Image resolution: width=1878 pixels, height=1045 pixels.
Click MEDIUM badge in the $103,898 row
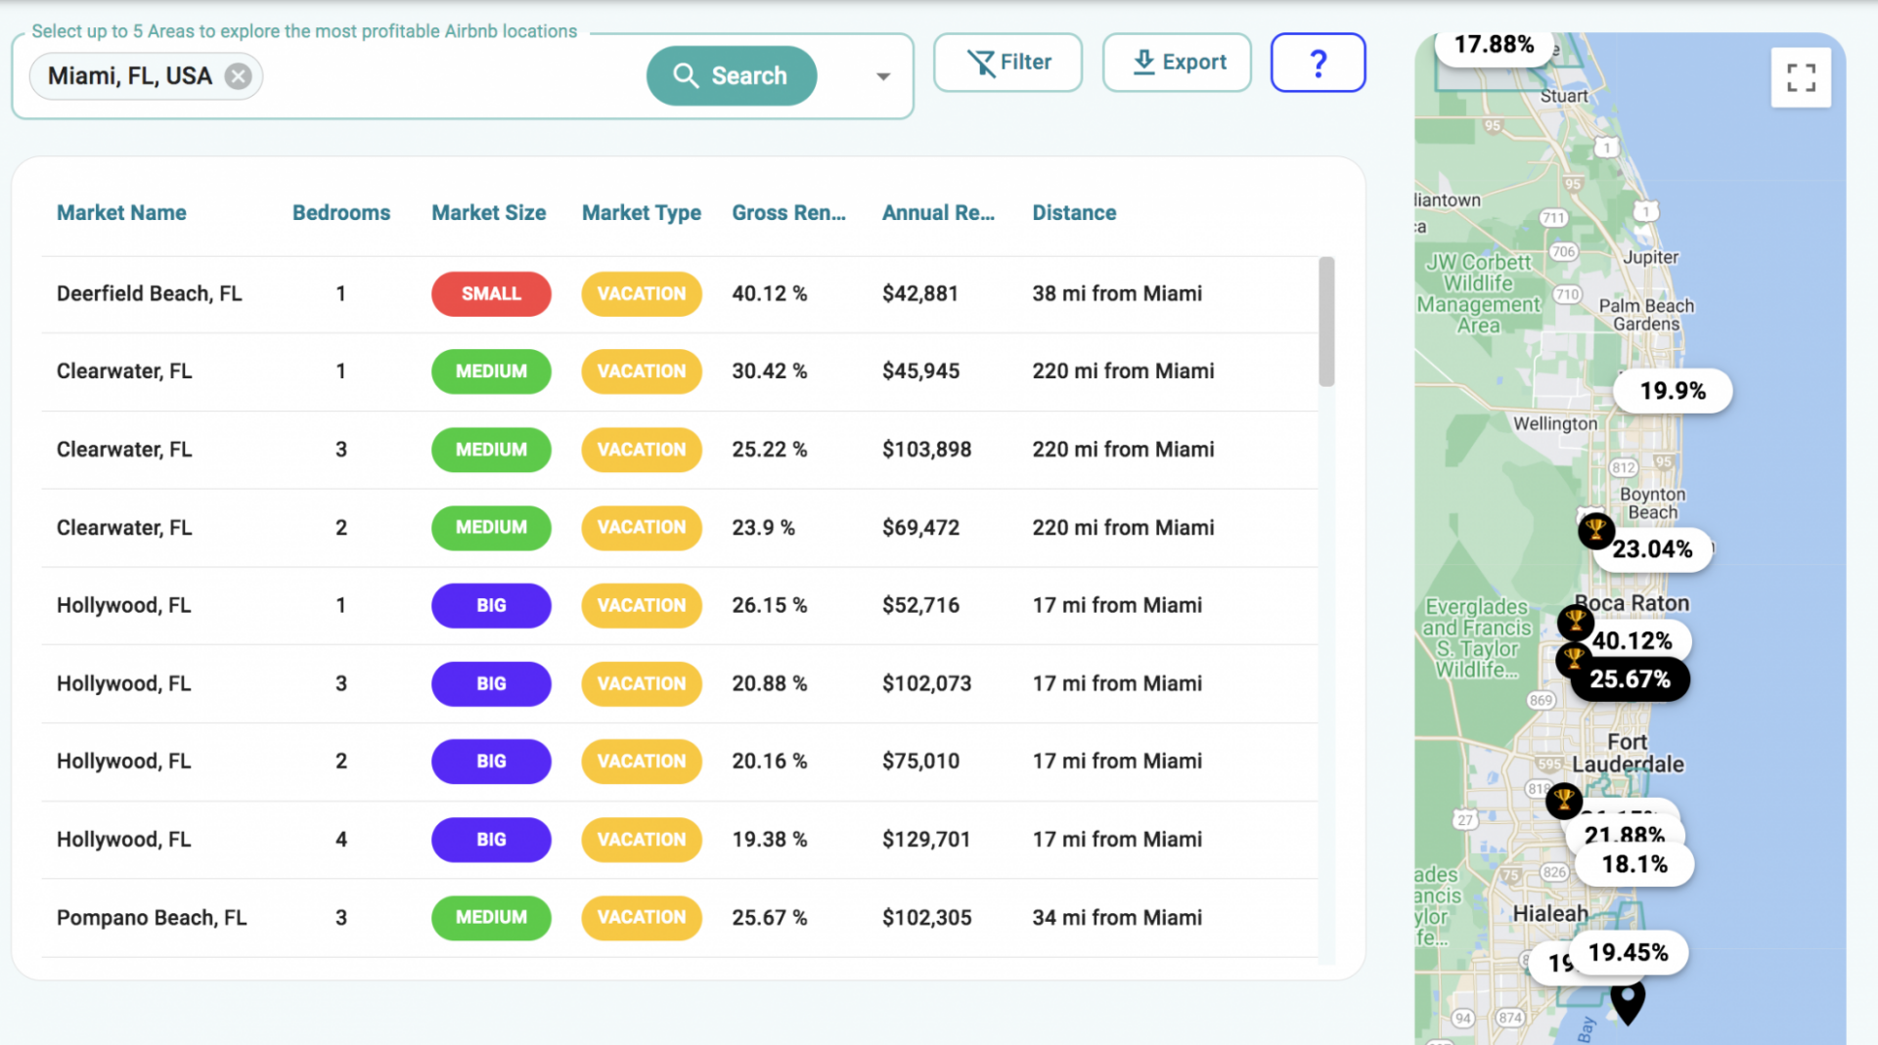click(x=491, y=450)
